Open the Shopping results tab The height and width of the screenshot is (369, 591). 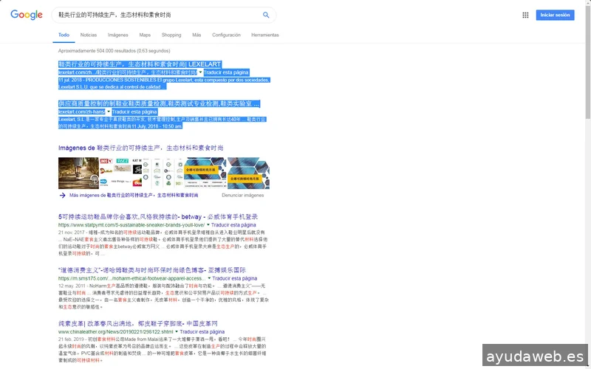point(171,35)
